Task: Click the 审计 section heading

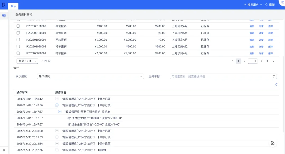Action: pos(16,68)
